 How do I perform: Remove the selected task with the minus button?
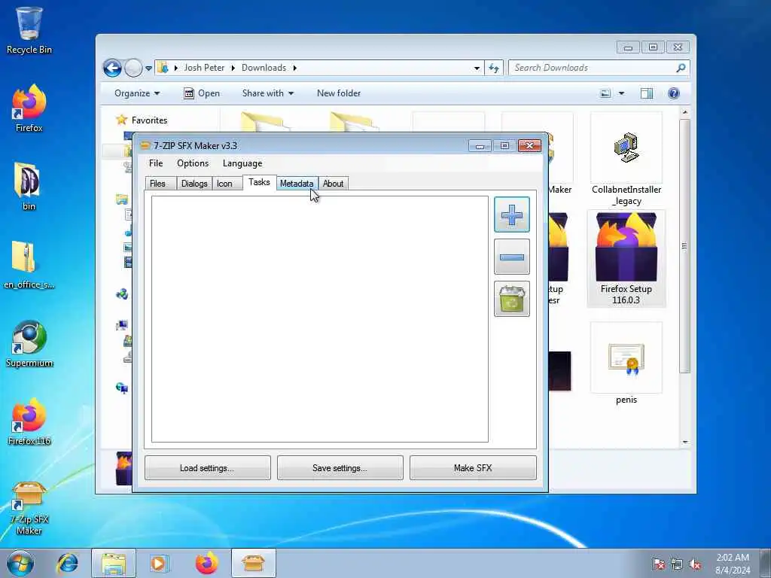(x=511, y=257)
